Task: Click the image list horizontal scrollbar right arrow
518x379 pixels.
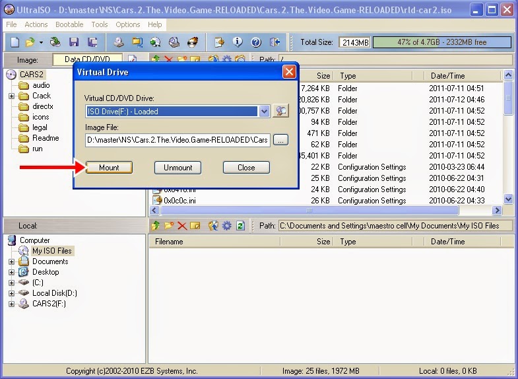Action: point(497,210)
